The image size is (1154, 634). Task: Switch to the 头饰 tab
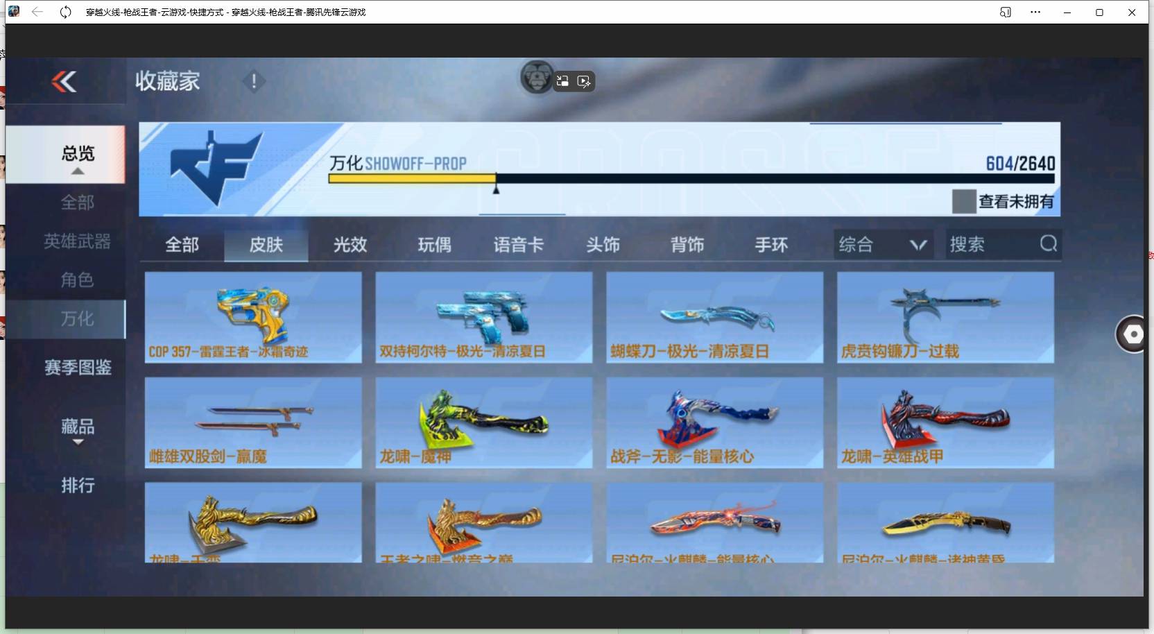[603, 245]
